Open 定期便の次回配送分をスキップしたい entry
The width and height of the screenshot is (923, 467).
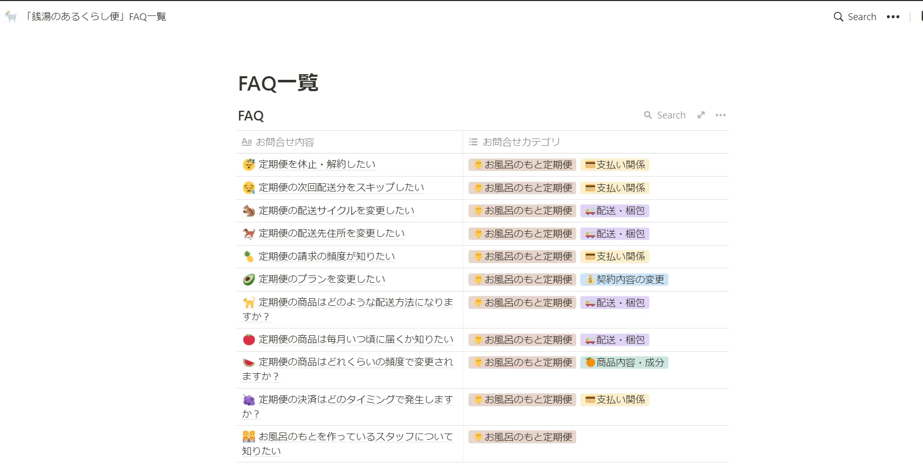click(x=341, y=188)
